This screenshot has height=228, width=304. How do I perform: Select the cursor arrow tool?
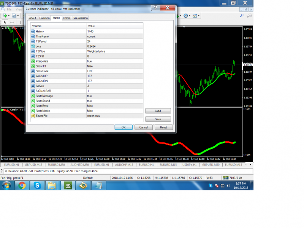5,22
